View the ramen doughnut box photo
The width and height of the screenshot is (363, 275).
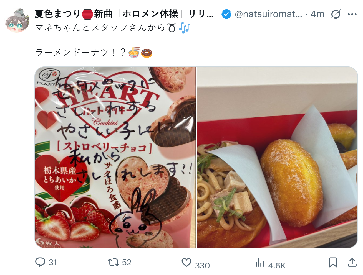pos(277,157)
